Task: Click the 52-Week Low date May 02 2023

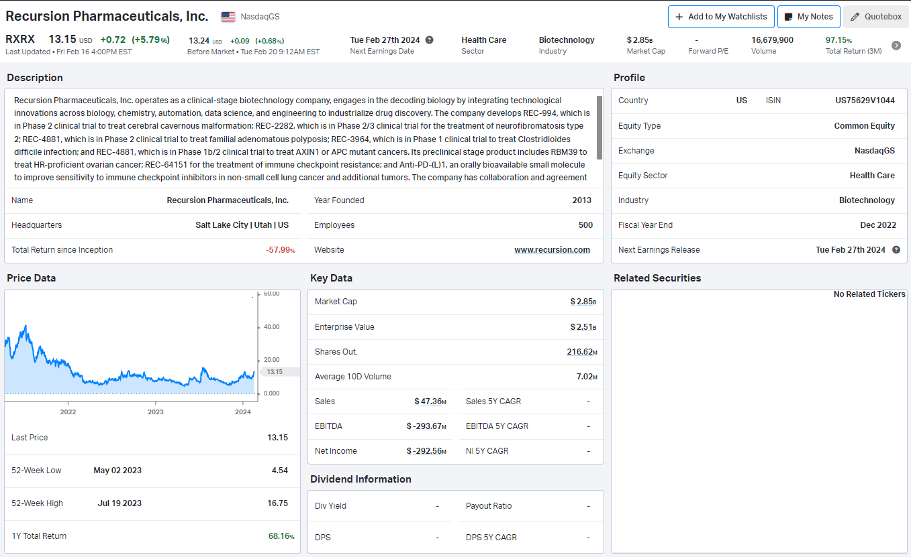Action: click(117, 471)
